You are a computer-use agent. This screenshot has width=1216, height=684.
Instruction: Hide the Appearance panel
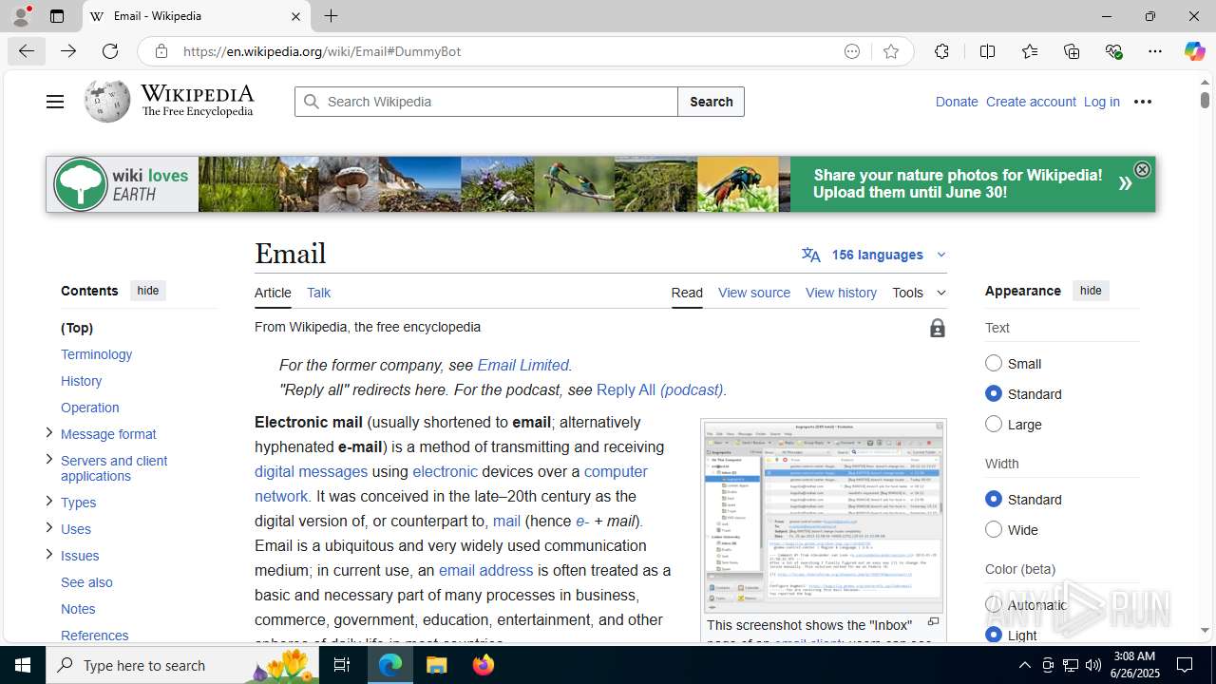1091,291
